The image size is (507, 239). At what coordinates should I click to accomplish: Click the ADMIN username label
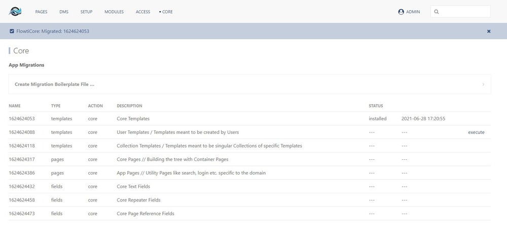[x=413, y=12]
